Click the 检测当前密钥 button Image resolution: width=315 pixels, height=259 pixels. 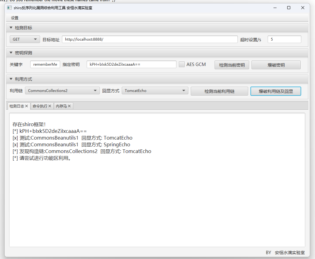click(232, 65)
